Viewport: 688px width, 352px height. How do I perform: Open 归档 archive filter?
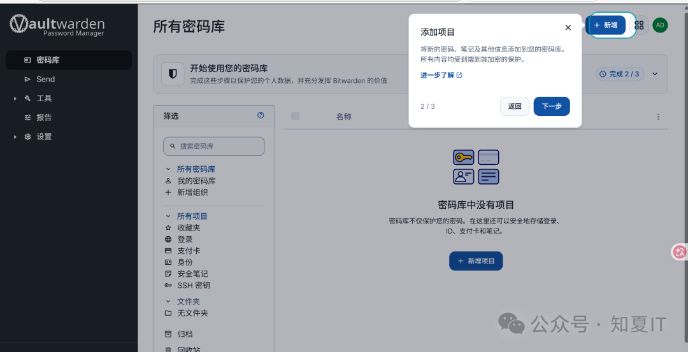coord(185,334)
